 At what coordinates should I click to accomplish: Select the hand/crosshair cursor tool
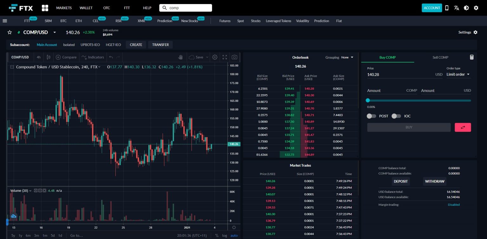pos(180,56)
